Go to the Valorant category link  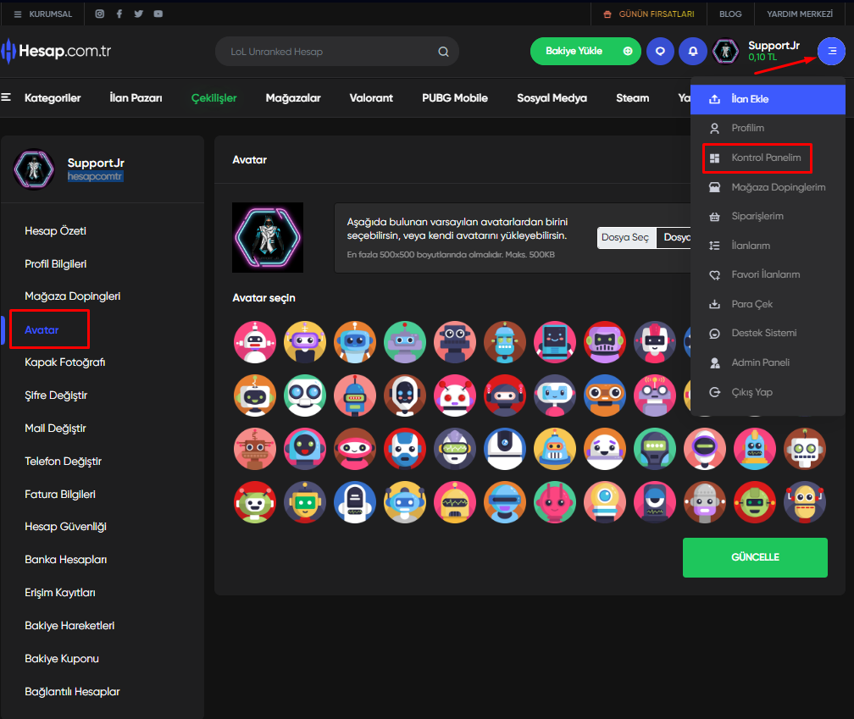371,98
